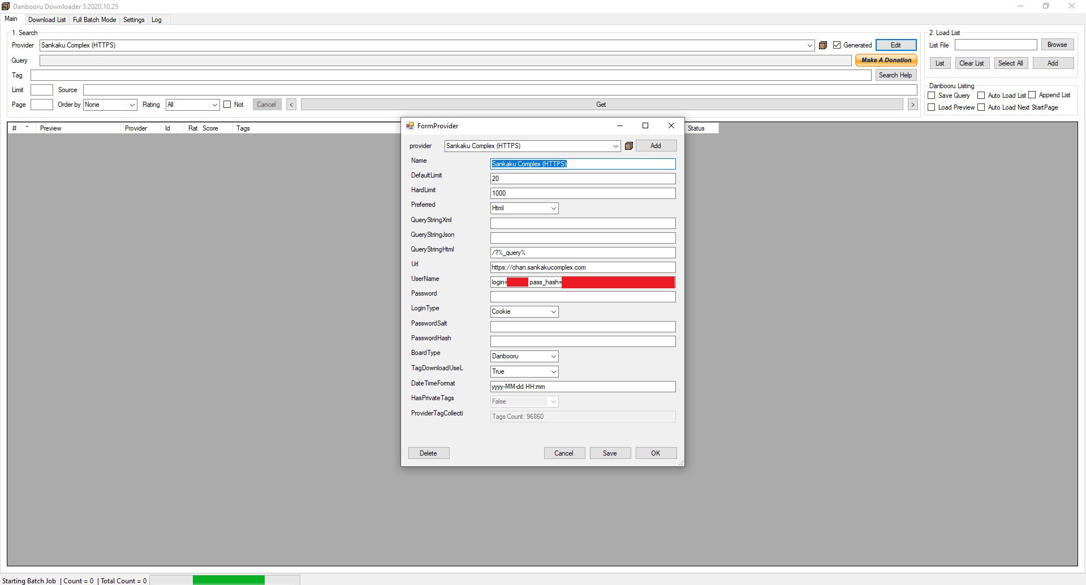
Task: Switch to the Full Batch Mode tab
Action: [94, 20]
